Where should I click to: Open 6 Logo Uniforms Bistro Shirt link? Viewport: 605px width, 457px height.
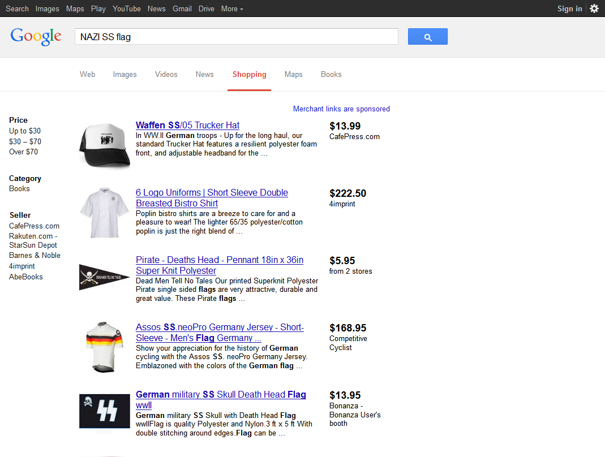tap(212, 198)
